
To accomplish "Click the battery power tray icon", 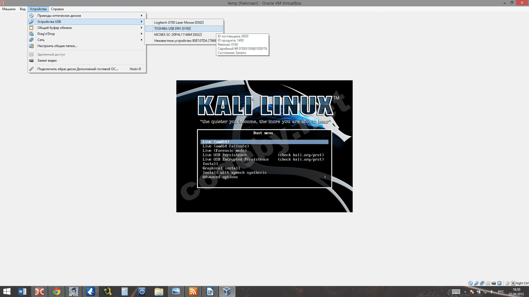I will [x=478, y=292].
